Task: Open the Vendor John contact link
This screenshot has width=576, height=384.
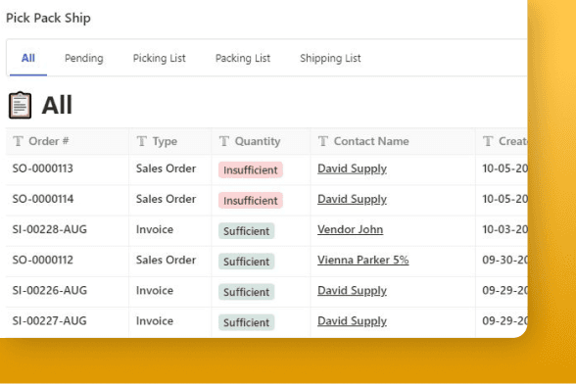Action: (350, 229)
